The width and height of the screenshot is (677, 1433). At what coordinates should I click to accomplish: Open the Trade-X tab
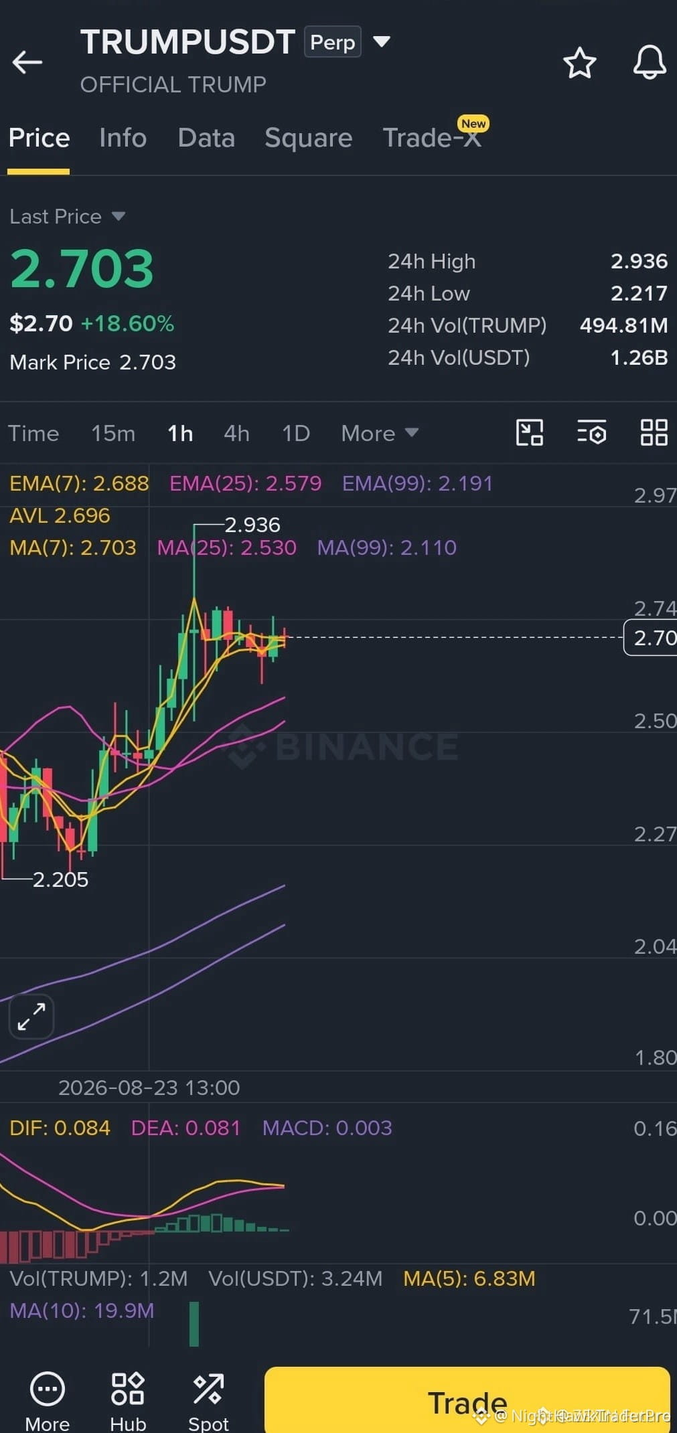click(x=432, y=138)
